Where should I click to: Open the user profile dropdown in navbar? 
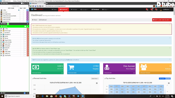[165, 10]
